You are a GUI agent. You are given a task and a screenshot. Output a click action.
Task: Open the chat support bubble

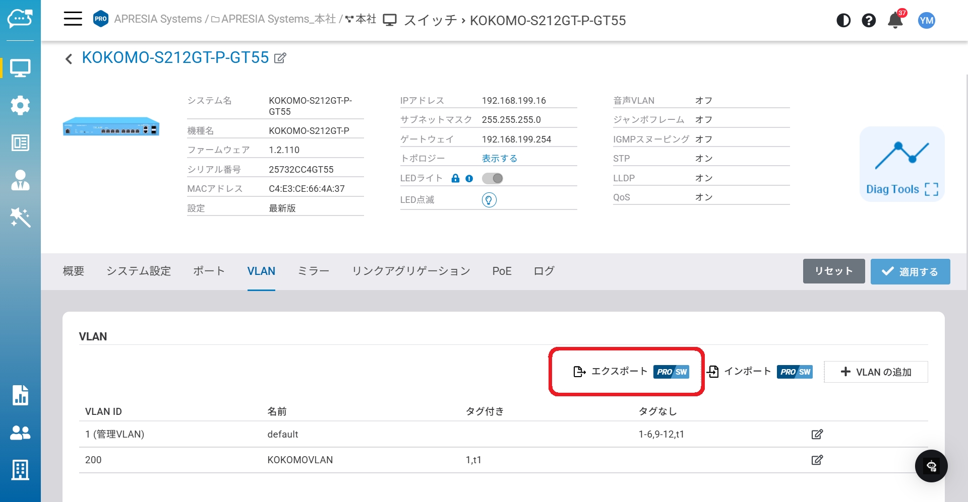931,466
